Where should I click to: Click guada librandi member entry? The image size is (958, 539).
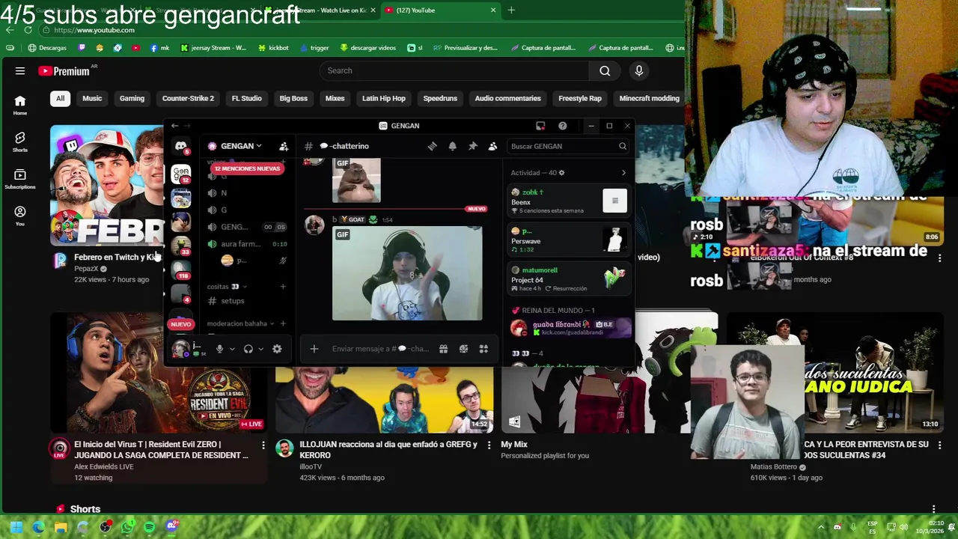[x=570, y=327]
